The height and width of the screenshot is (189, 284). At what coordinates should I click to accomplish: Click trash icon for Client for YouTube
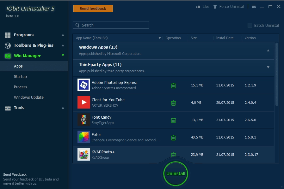tap(173, 103)
